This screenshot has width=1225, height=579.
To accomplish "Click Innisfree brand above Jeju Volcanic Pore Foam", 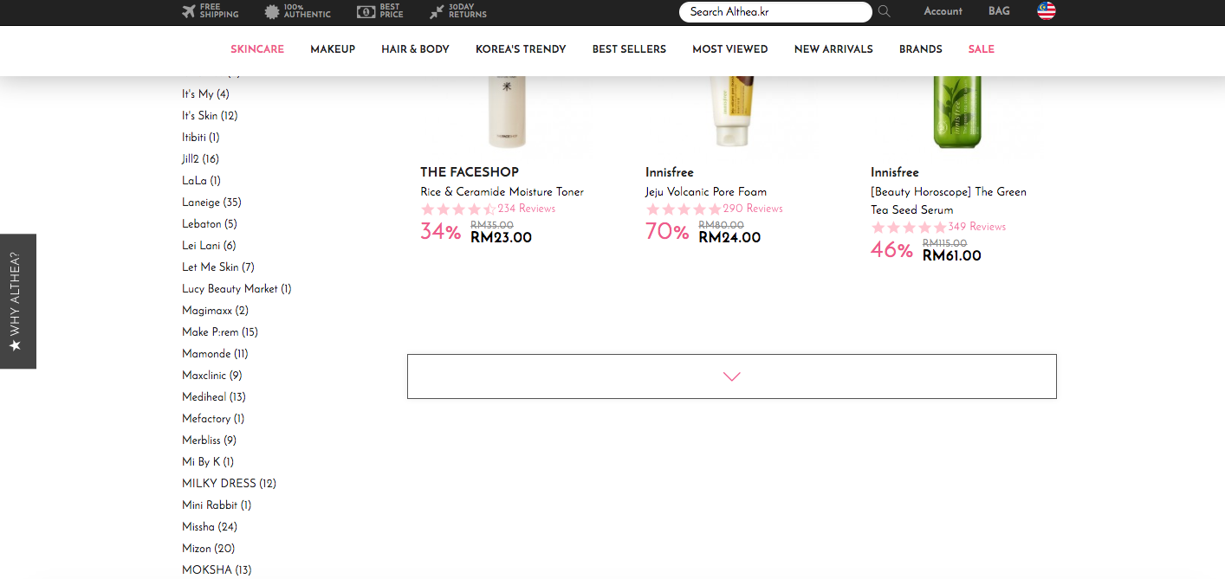I will point(670,172).
